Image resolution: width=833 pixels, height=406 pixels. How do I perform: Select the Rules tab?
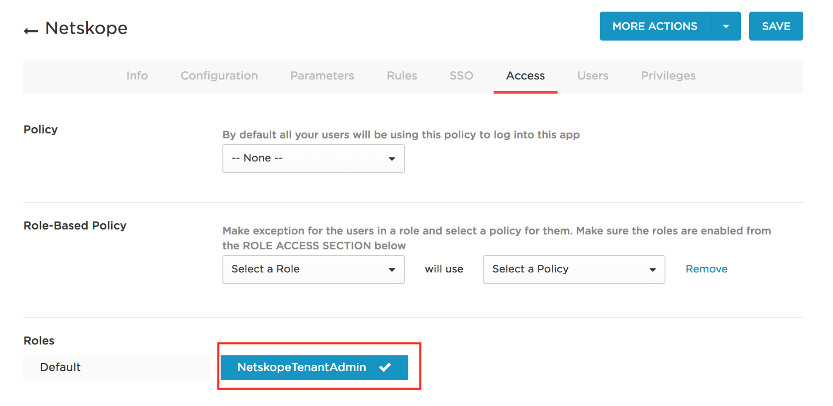click(x=402, y=76)
